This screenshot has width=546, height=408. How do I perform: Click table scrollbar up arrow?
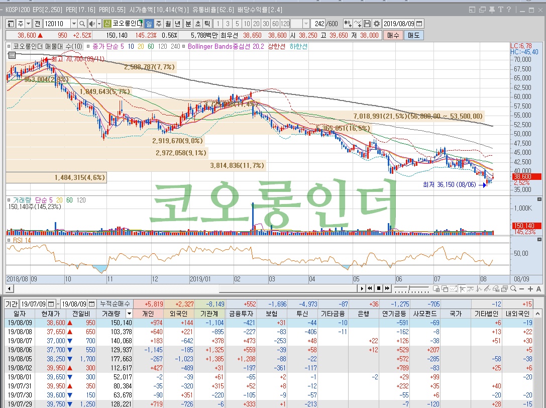(x=538, y=314)
